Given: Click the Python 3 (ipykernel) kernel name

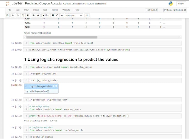Looking at the screenshot, I should pyautogui.click(x=173, y=10).
